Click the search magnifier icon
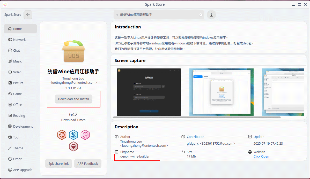The image size is (310, 179). coord(117,15)
